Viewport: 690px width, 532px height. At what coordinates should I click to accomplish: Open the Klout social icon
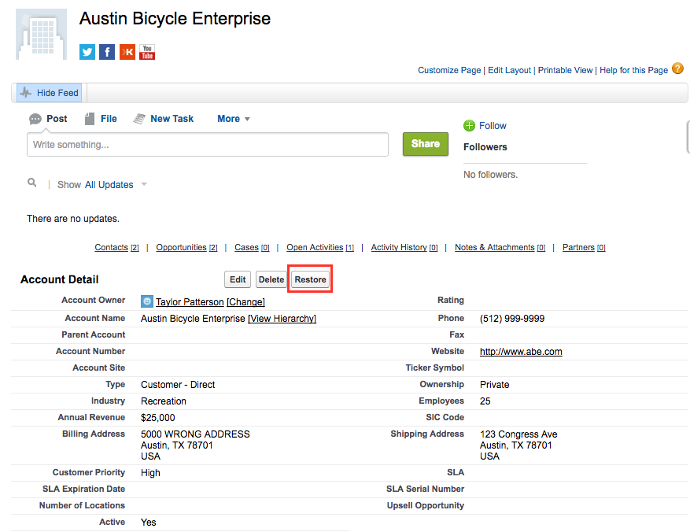tap(127, 52)
